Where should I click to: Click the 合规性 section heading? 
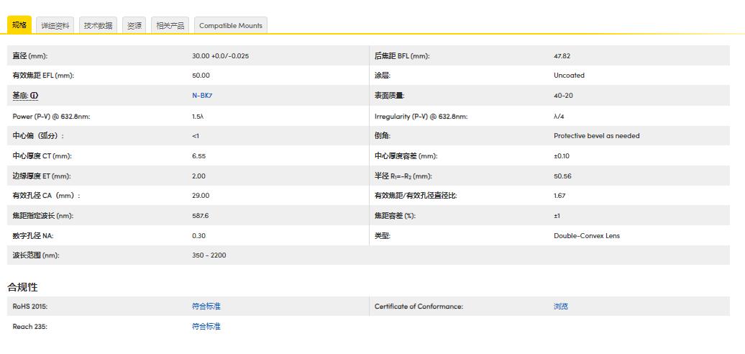pyautogui.click(x=22, y=287)
